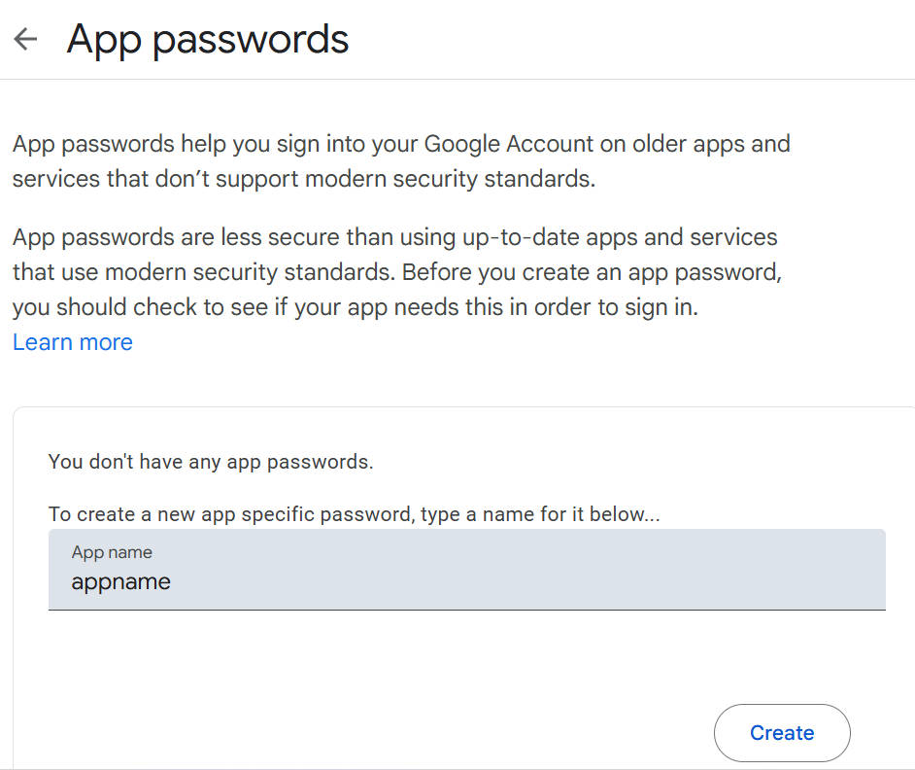Click the 'appname' text in the field

point(120,582)
